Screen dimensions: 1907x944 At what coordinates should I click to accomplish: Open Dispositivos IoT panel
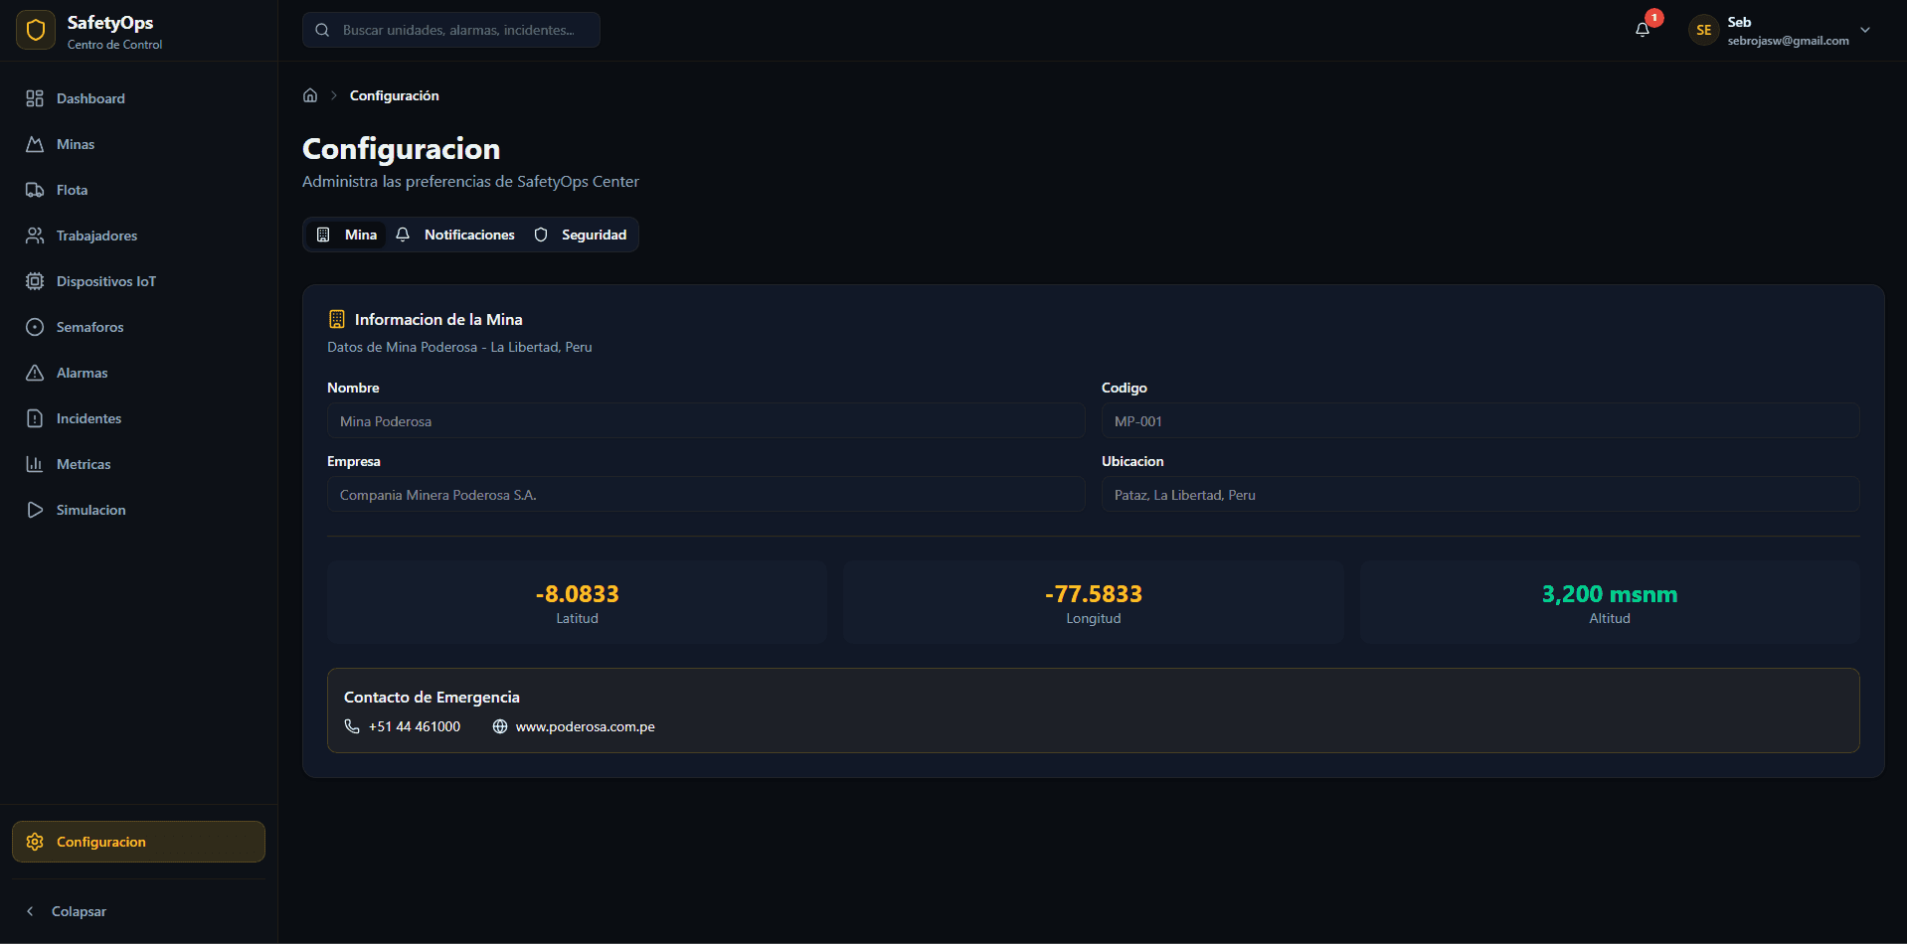[36, 281]
